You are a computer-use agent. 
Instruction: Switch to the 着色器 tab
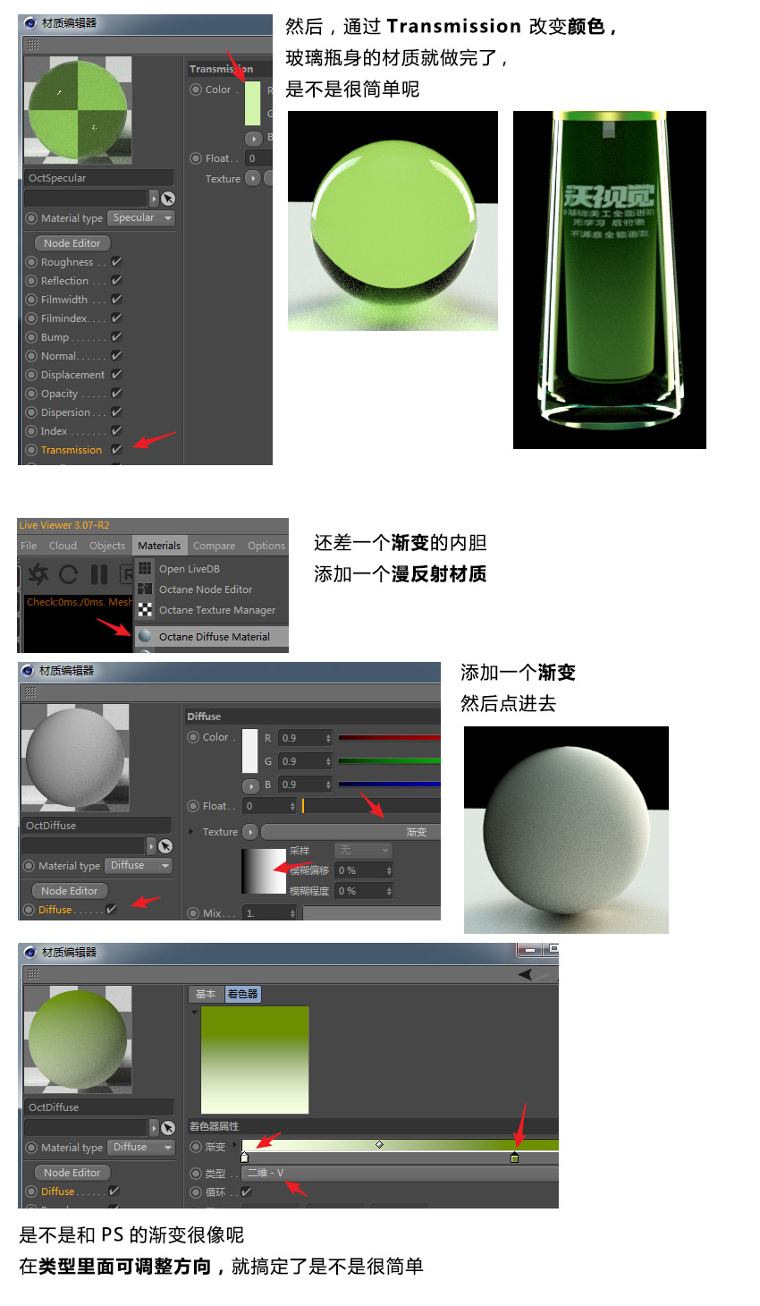pos(241,994)
